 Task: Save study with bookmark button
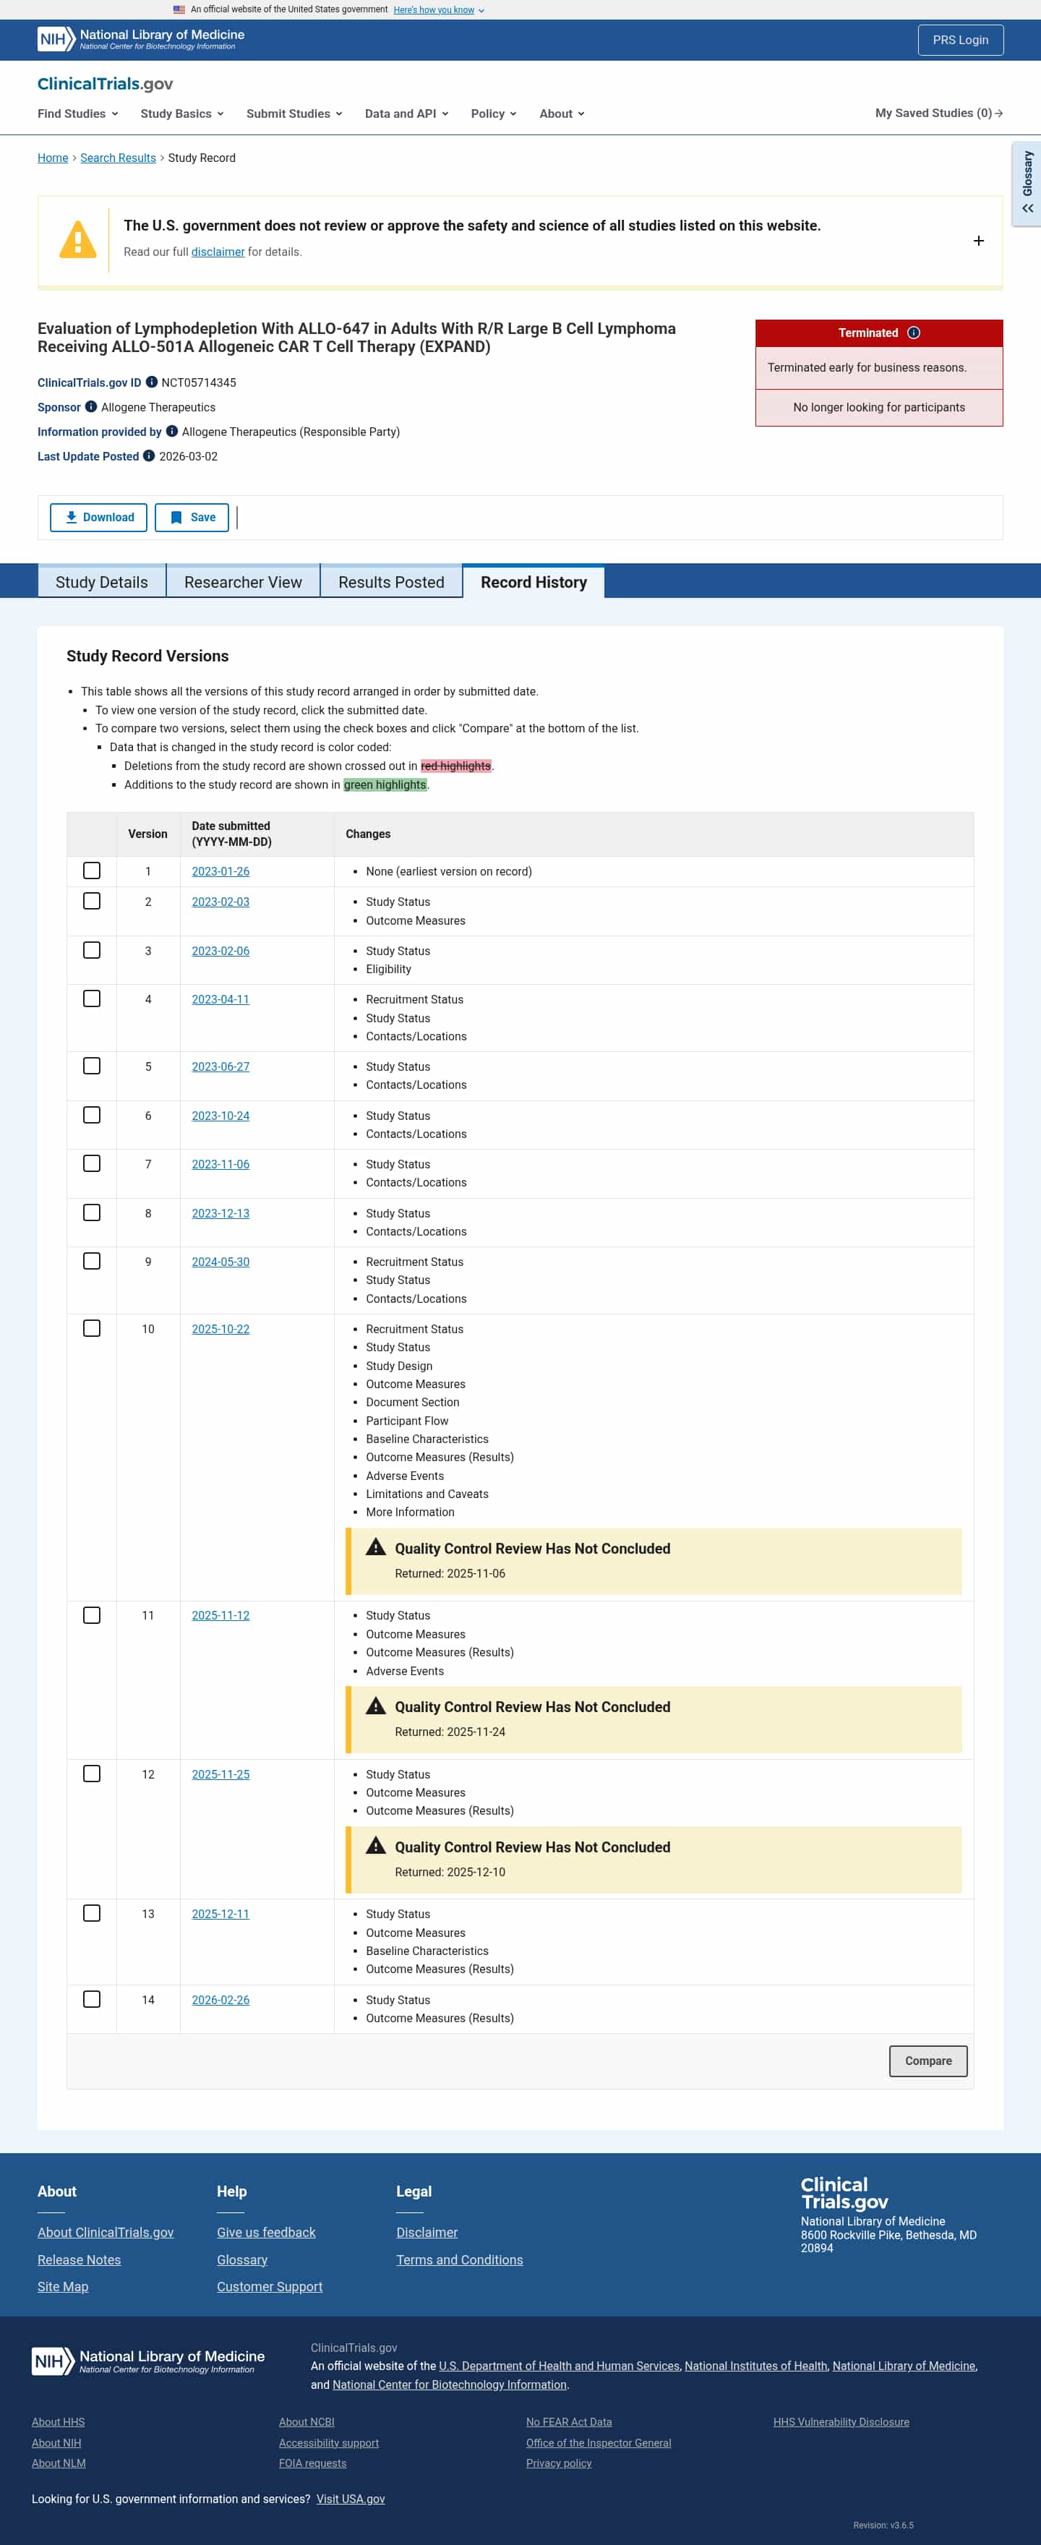[x=192, y=518]
